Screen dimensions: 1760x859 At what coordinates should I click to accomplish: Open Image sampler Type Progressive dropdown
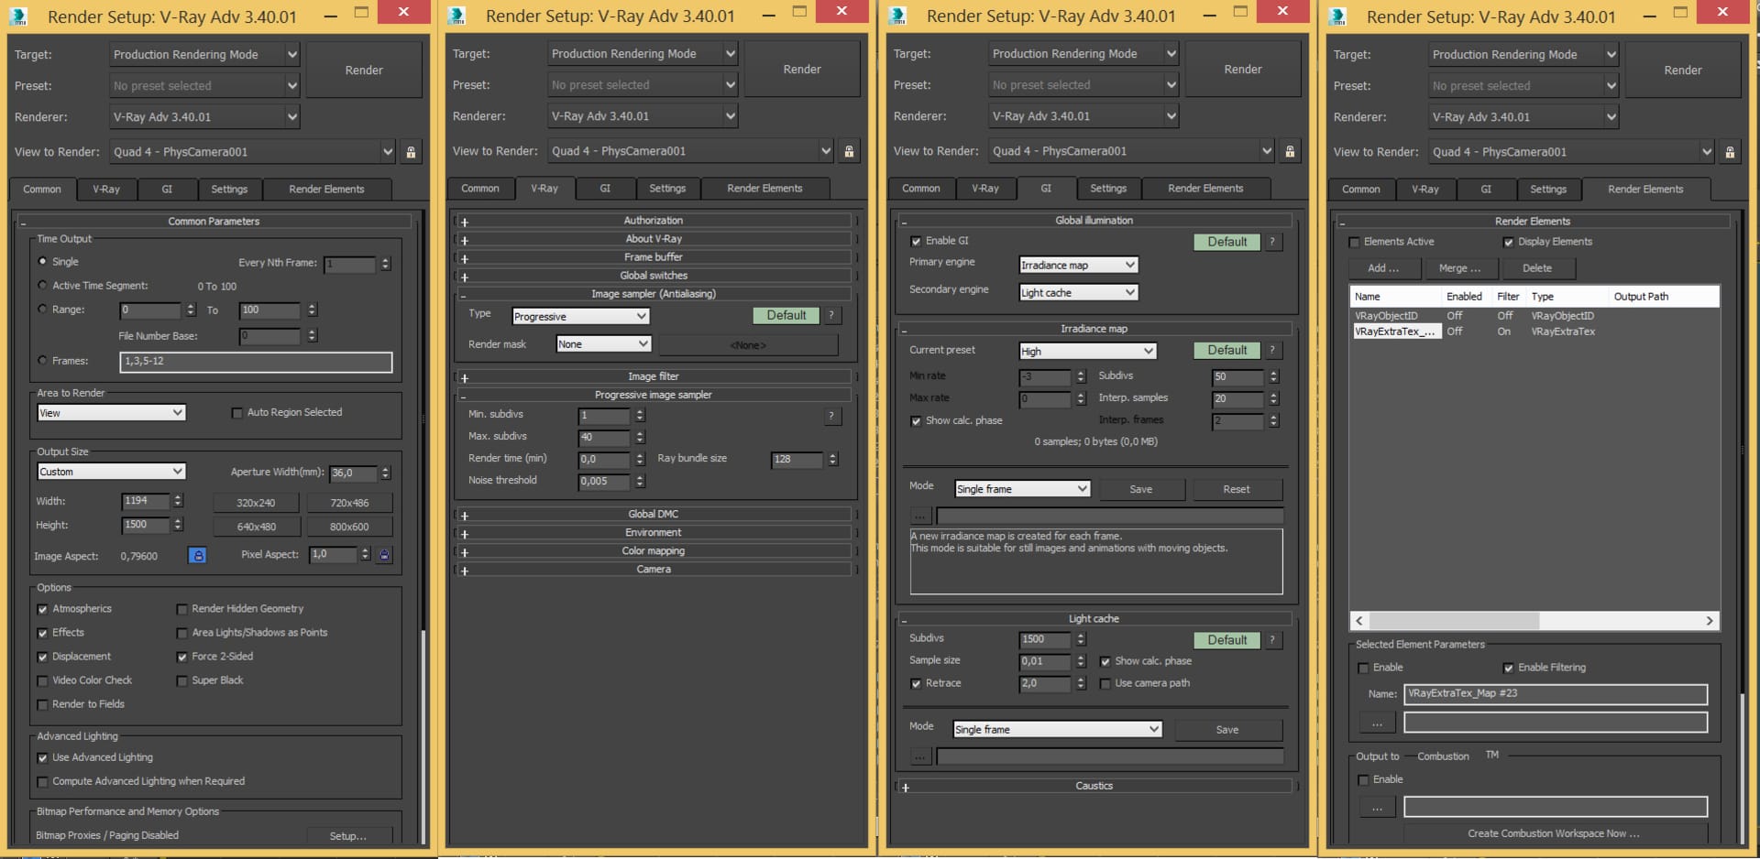point(580,316)
